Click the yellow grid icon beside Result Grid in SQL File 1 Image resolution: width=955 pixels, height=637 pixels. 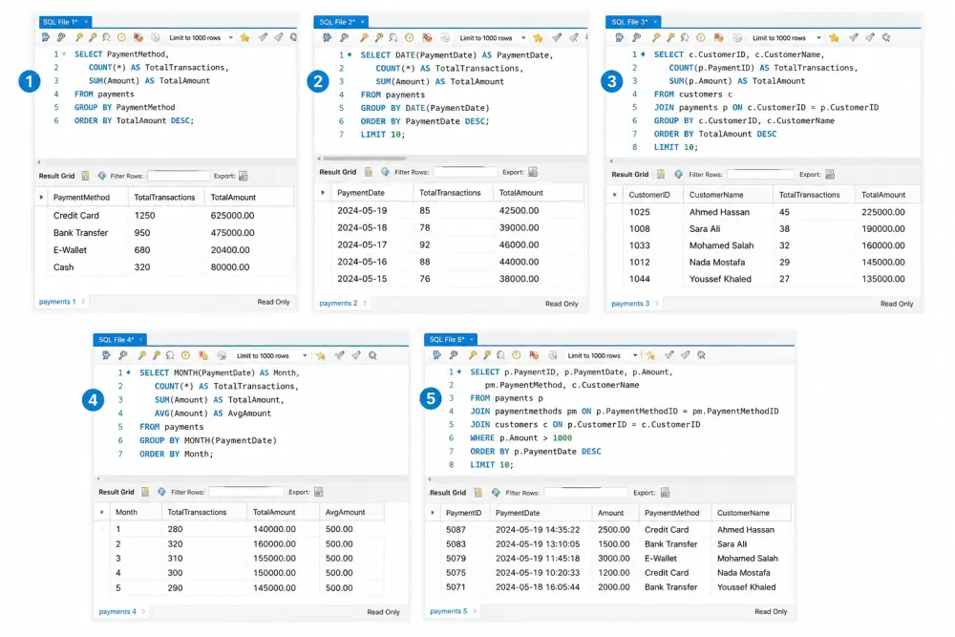tap(85, 176)
